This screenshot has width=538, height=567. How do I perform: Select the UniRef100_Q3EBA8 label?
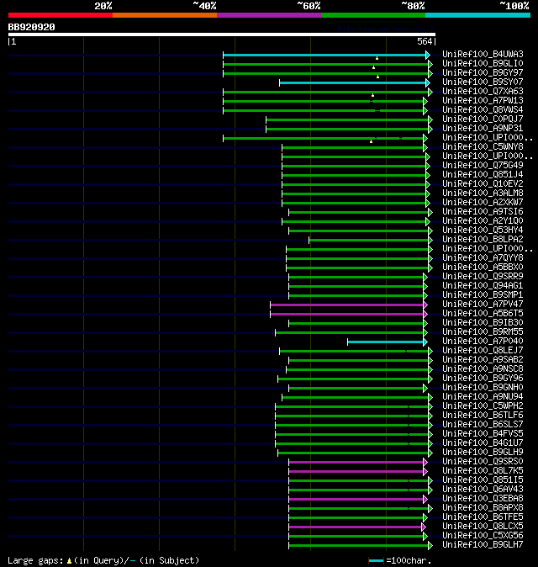[x=483, y=499]
